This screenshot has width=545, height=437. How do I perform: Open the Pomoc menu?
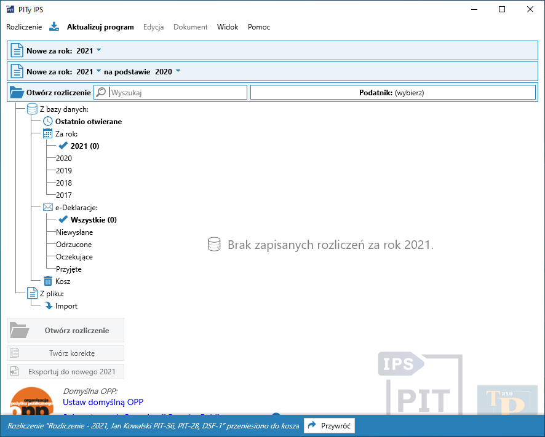[x=259, y=27]
